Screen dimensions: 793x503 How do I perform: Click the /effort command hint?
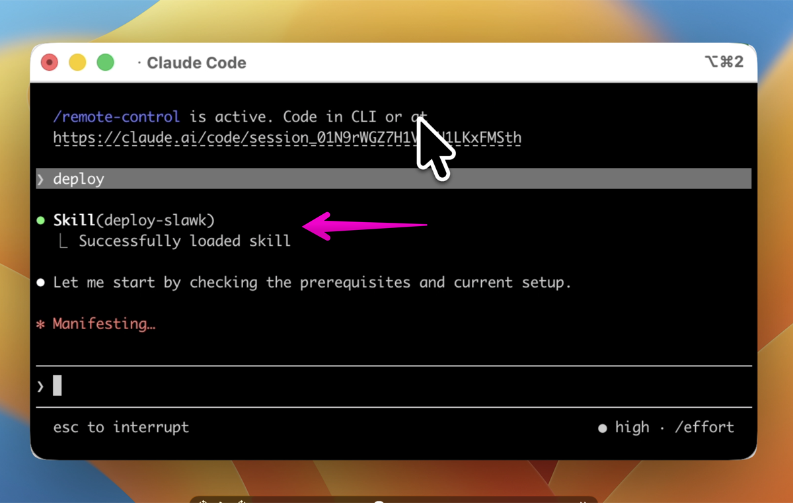point(704,427)
